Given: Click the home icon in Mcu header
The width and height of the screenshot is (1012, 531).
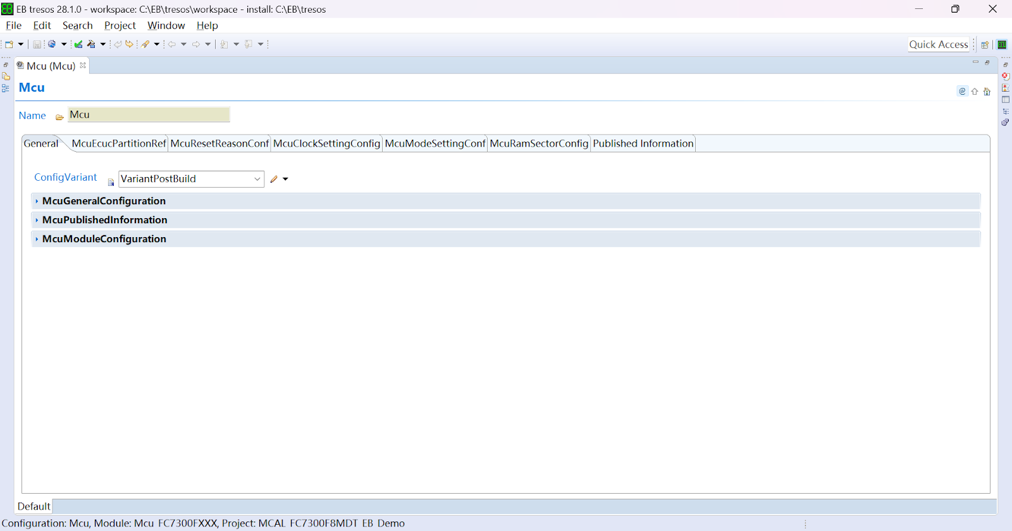Looking at the screenshot, I should pos(987,92).
